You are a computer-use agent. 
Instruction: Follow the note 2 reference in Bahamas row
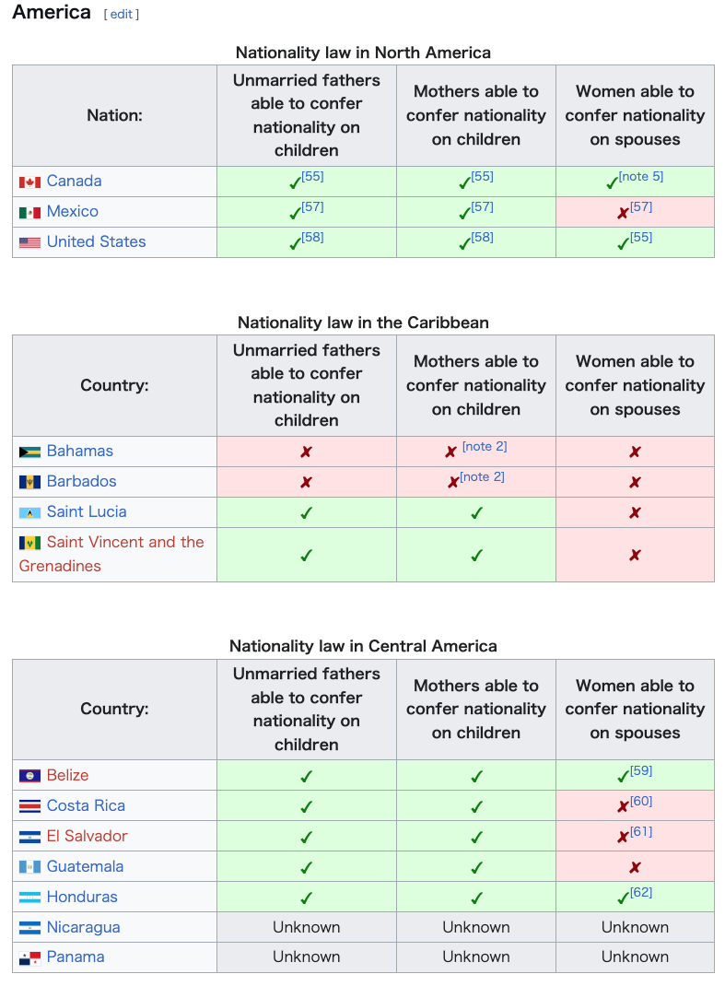[x=485, y=447]
